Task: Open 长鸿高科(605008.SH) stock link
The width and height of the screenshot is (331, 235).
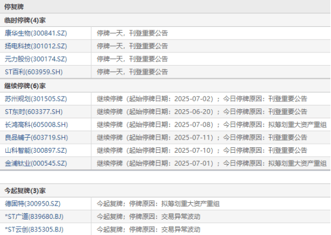Action: [x=36, y=125]
